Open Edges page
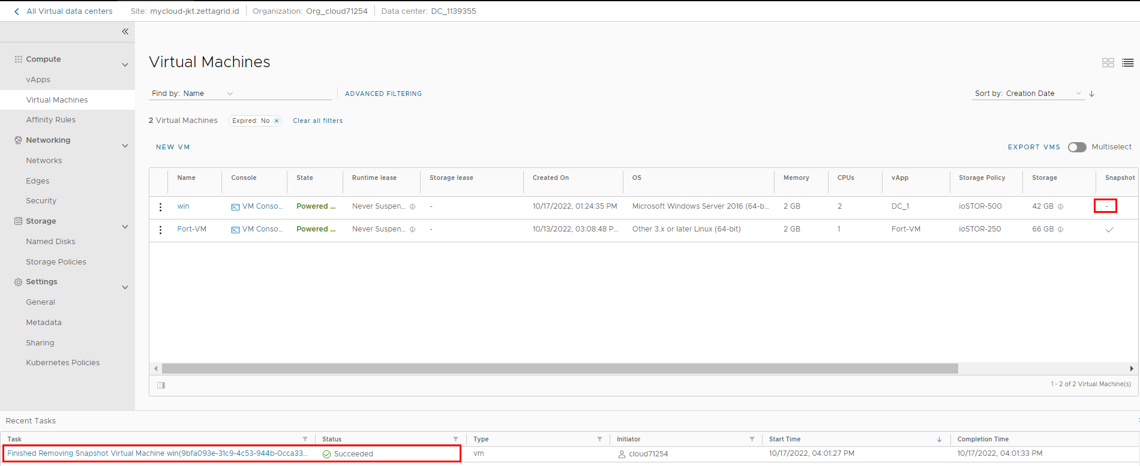 coord(37,181)
